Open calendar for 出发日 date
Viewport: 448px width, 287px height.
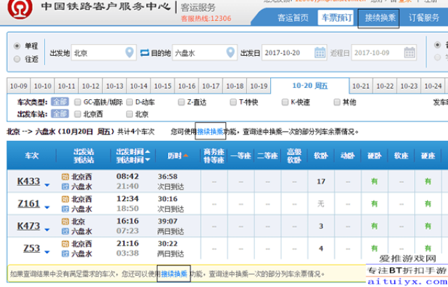(x=320, y=53)
